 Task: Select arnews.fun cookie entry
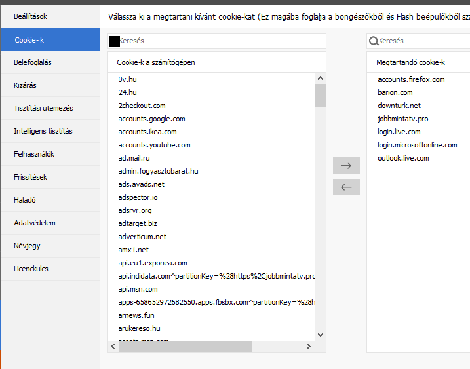136,315
